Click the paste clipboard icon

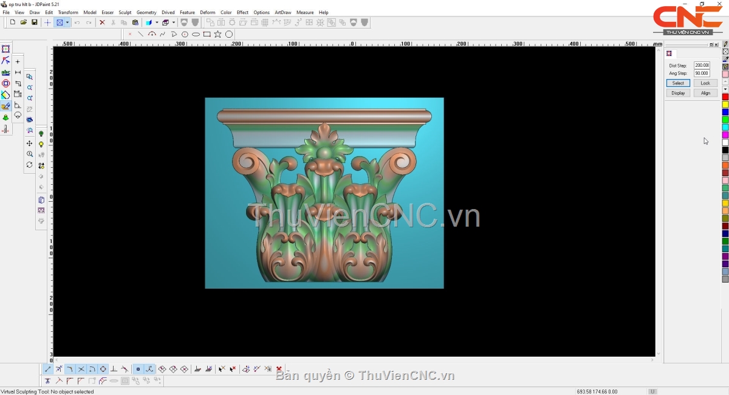tap(135, 22)
